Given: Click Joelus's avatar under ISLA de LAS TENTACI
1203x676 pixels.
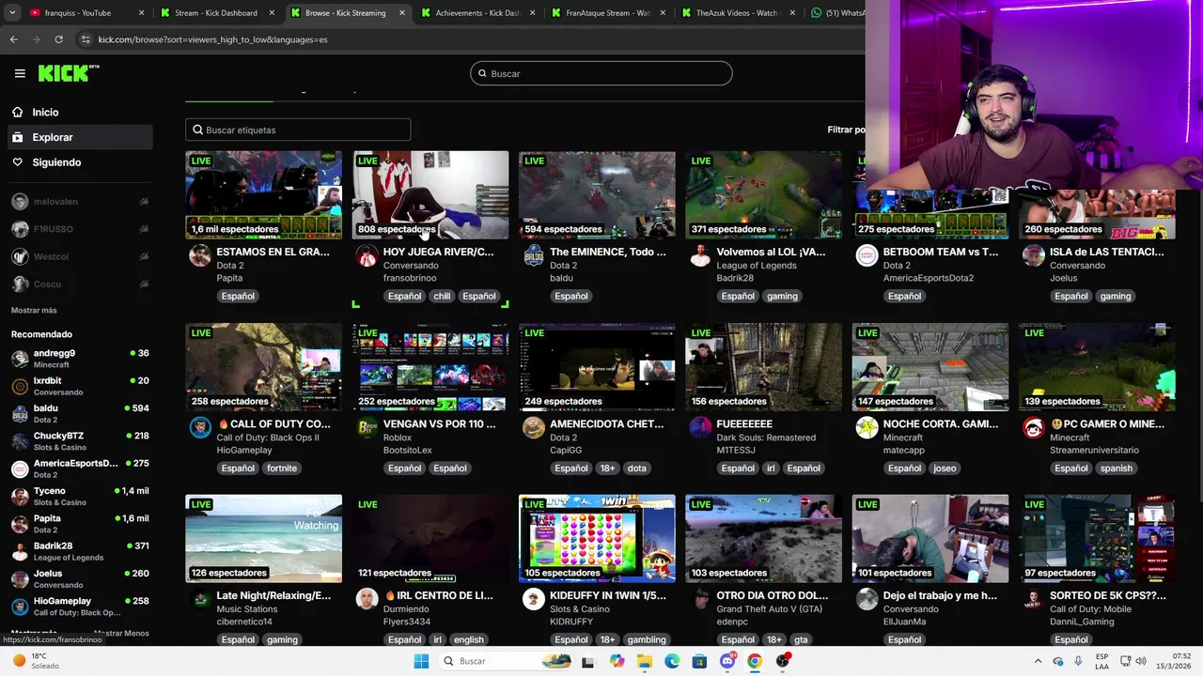Looking at the screenshot, I should 1034,256.
